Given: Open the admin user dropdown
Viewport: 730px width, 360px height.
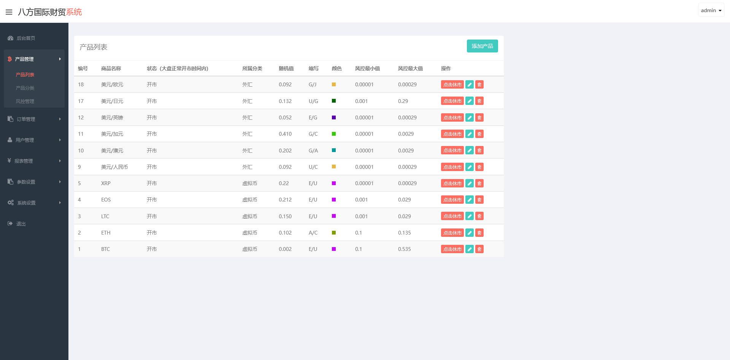Looking at the screenshot, I should pos(711,10).
